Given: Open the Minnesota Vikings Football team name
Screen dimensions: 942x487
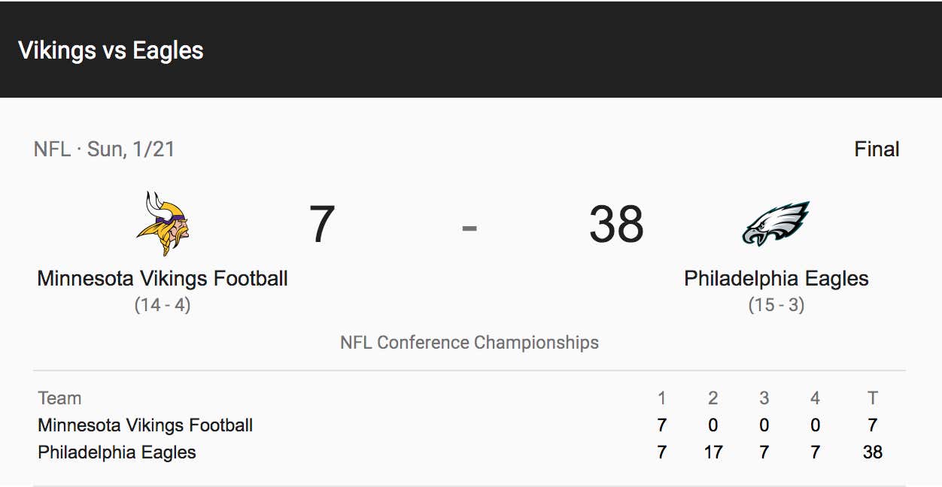Looking at the screenshot, I should pyautogui.click(x=163, y=279).
